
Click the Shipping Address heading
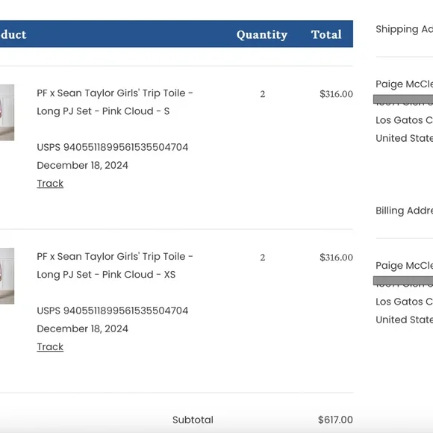coord(405,29)
